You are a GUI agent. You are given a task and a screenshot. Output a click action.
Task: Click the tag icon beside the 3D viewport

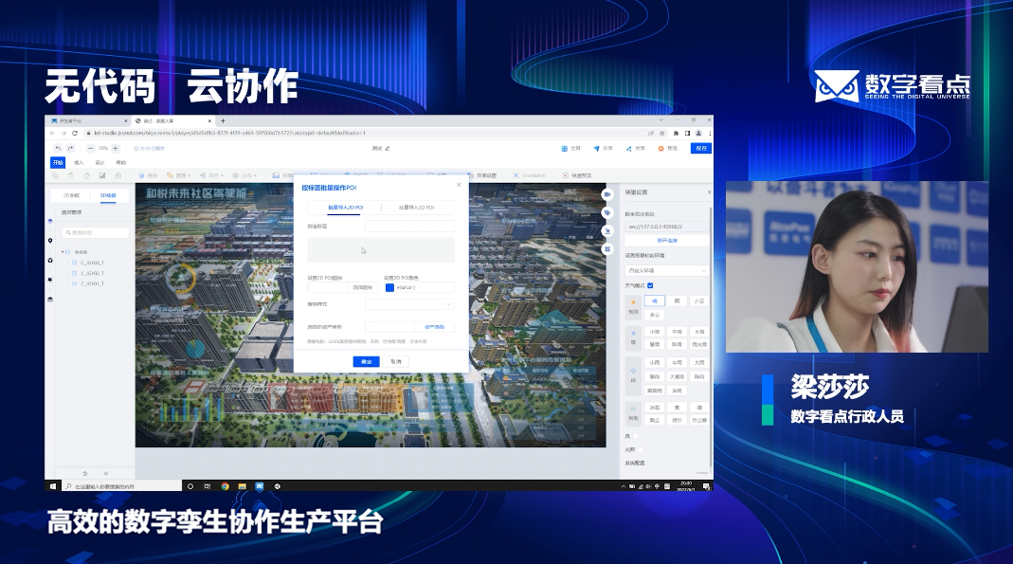pos(607,212)
